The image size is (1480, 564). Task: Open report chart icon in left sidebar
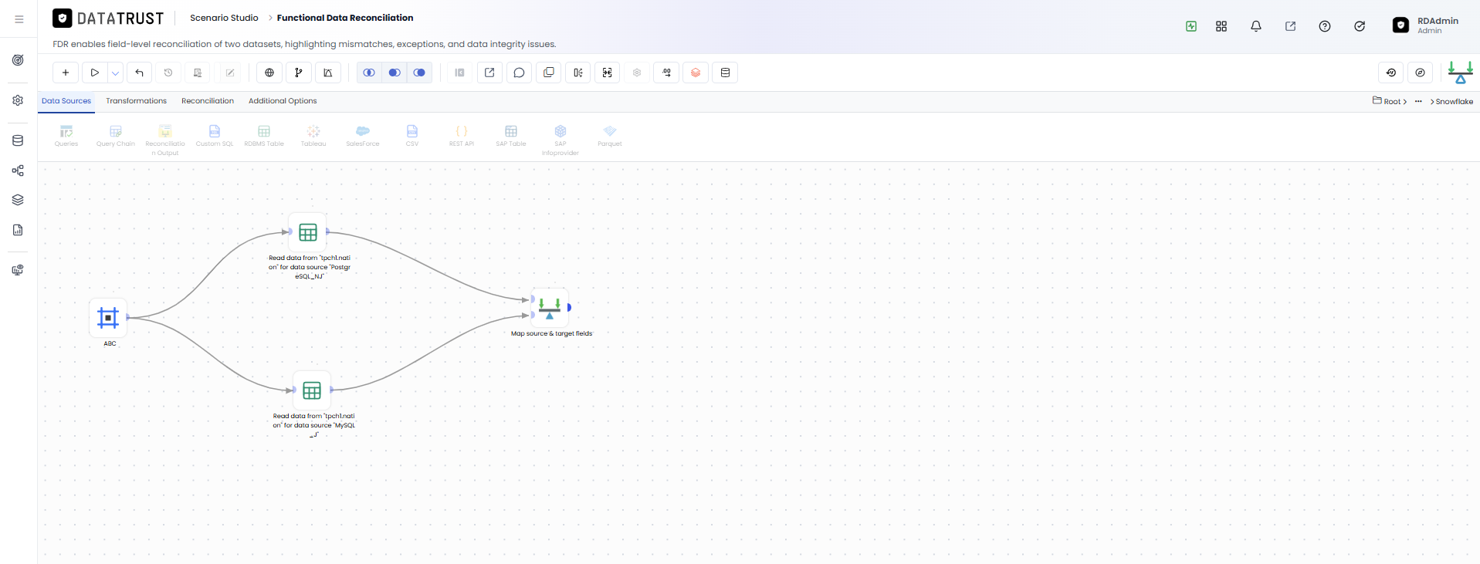tap(18, 230)
